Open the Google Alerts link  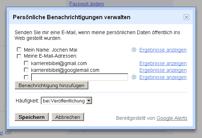click(x=172, y=118)
